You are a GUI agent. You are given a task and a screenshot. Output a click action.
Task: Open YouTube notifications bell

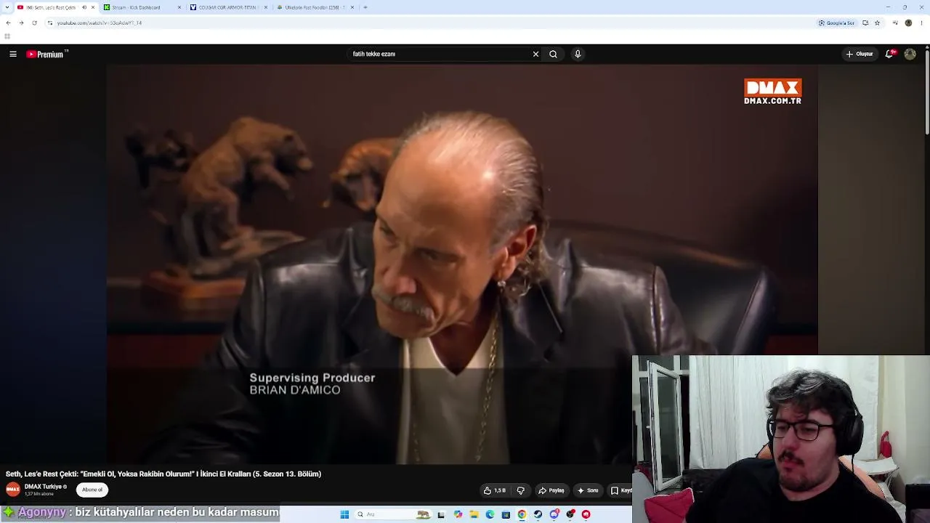(x=889, y=54)
